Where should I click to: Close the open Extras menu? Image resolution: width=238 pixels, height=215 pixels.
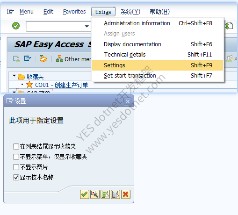point(103,12)
